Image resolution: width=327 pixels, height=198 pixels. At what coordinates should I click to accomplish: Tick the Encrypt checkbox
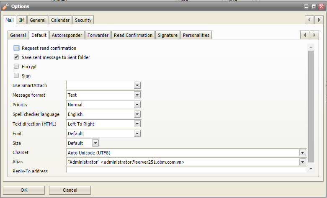tap(16, 66)
